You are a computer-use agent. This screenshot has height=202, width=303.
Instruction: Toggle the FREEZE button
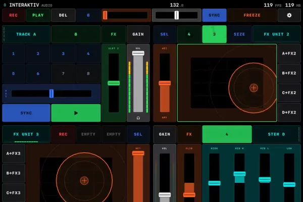click(252, 15)
